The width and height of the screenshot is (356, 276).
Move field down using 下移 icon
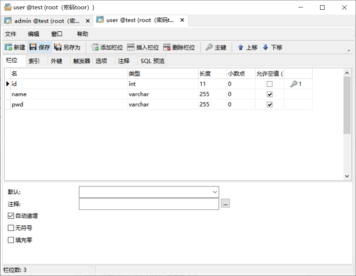click(272, 47)
